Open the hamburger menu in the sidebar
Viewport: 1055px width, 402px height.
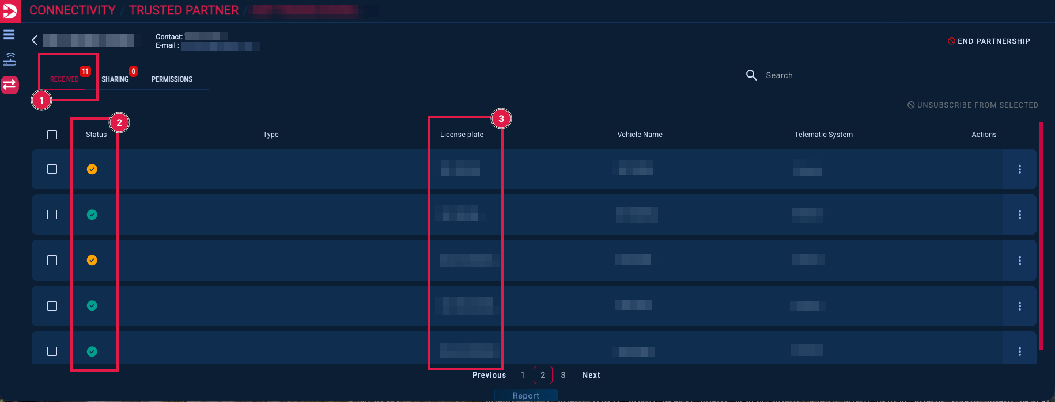coord(9,35)
